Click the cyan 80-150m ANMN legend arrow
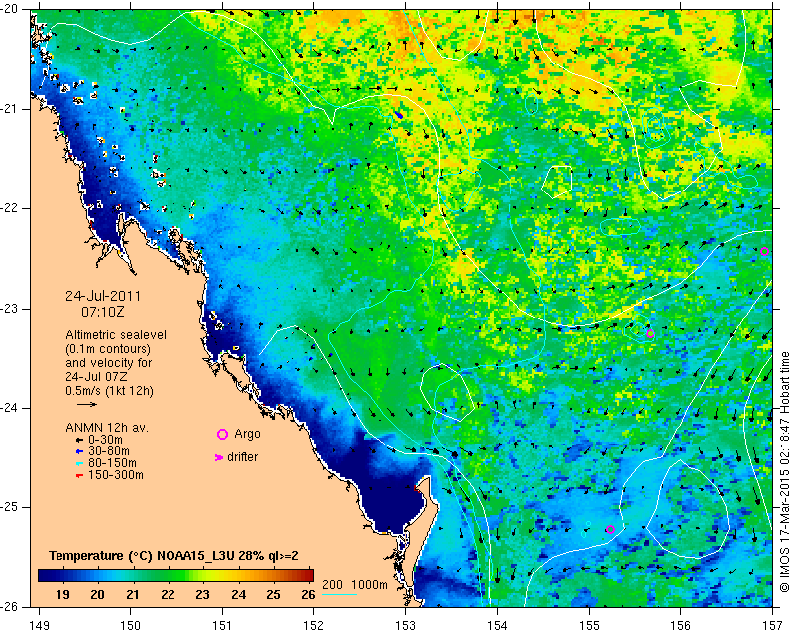This screenshot has width=793, height=635. coord(79,463)
